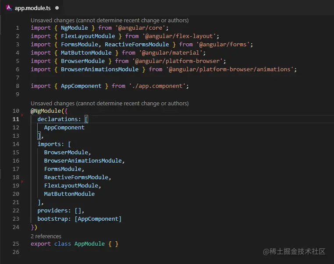
Task: Click 'MatButtonModule' in the line 4 import
Action: (86, 53)
